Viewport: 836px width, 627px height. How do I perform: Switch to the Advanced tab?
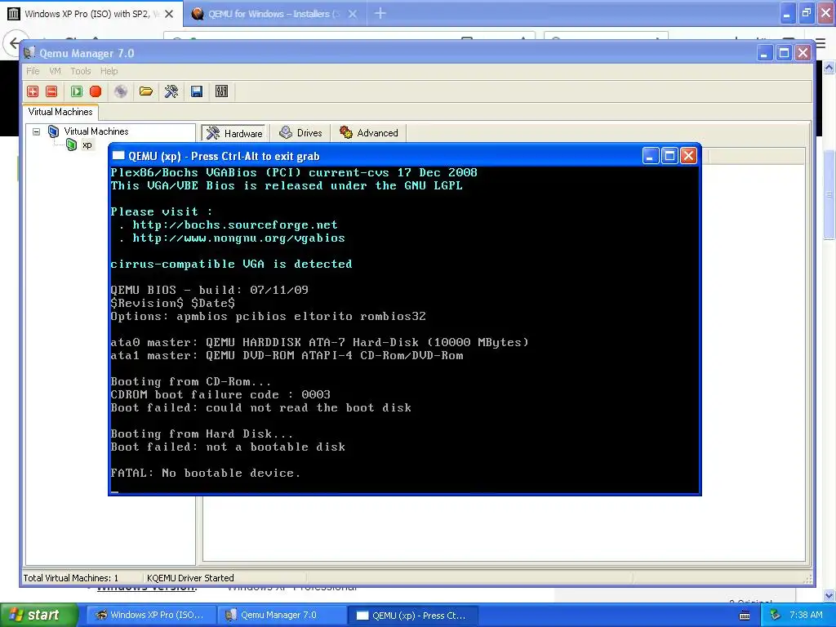(x=369, y=133)
